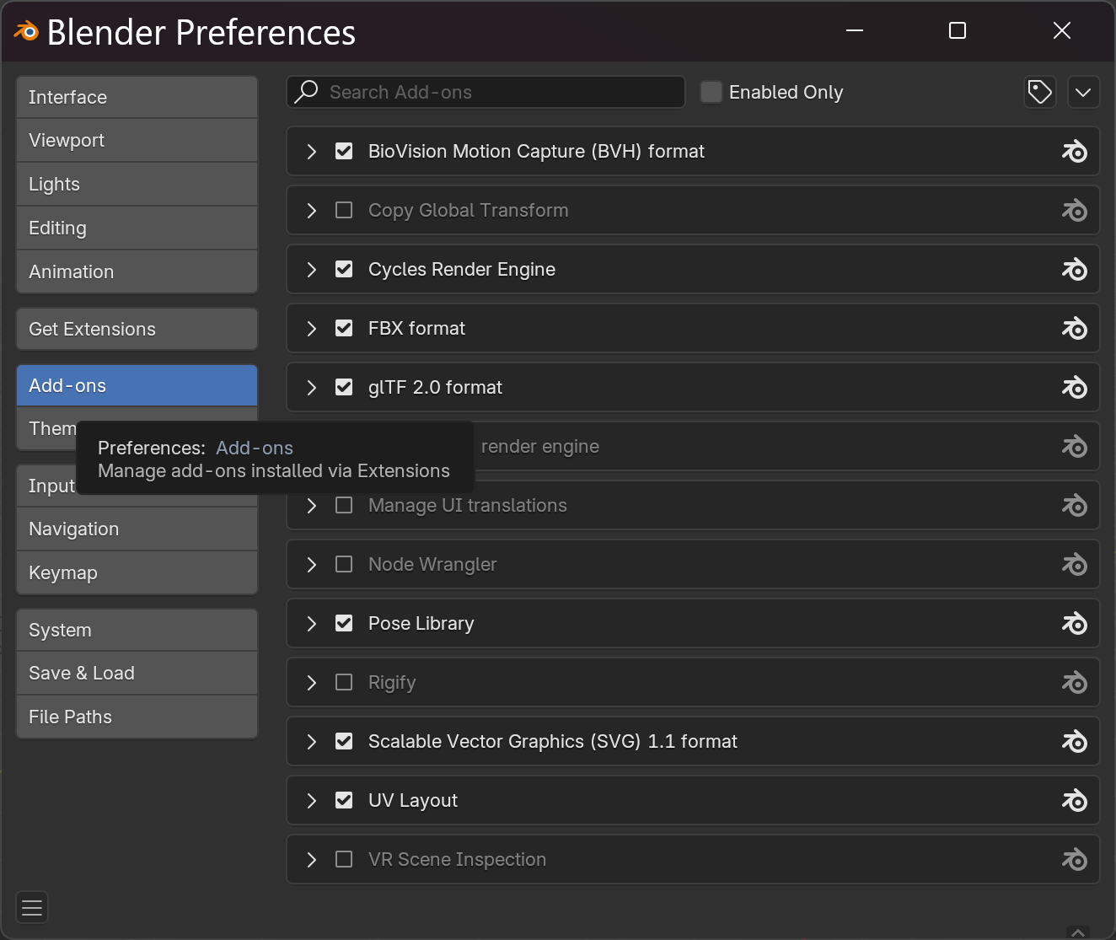Expand glTF 2.0 format details
The image size is (1116, 940).
pos(312,387)
